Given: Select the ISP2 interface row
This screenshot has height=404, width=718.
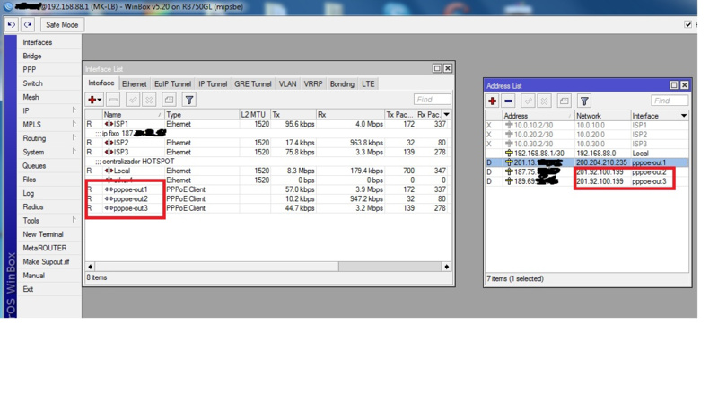Looking at the screenshot, I should click(267, 143).
